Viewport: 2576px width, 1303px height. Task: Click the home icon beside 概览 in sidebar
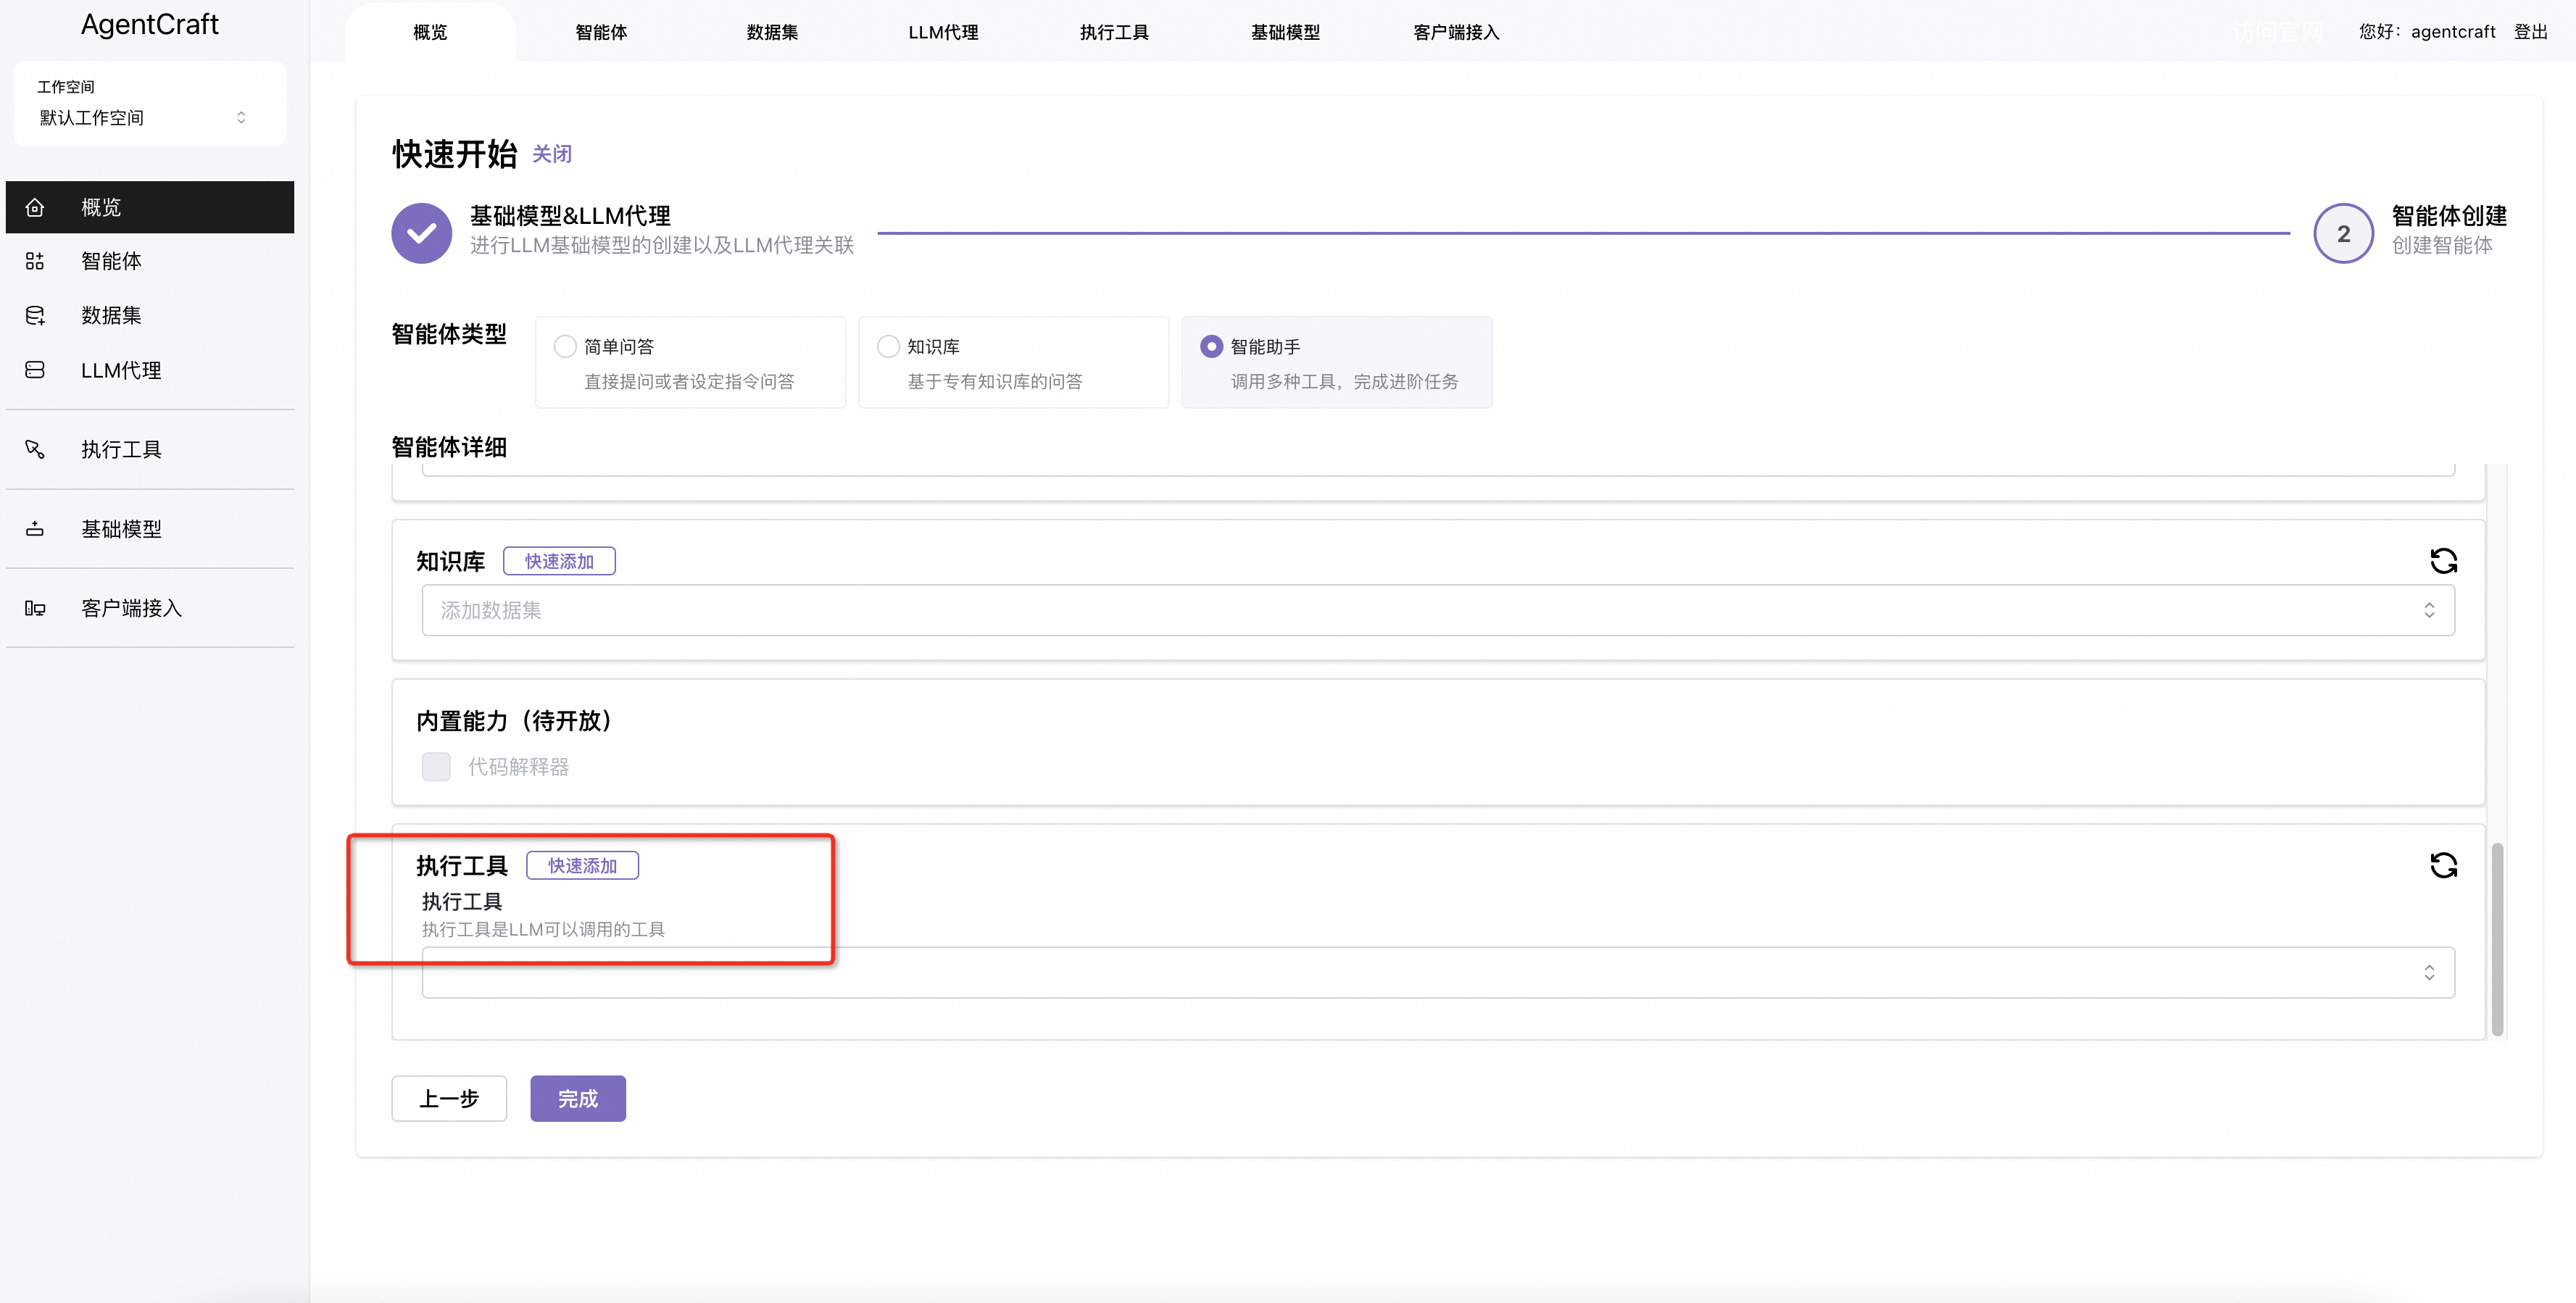[35, 207]
